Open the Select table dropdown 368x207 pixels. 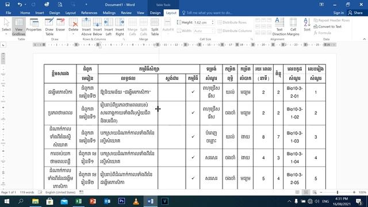coord(6,27)
